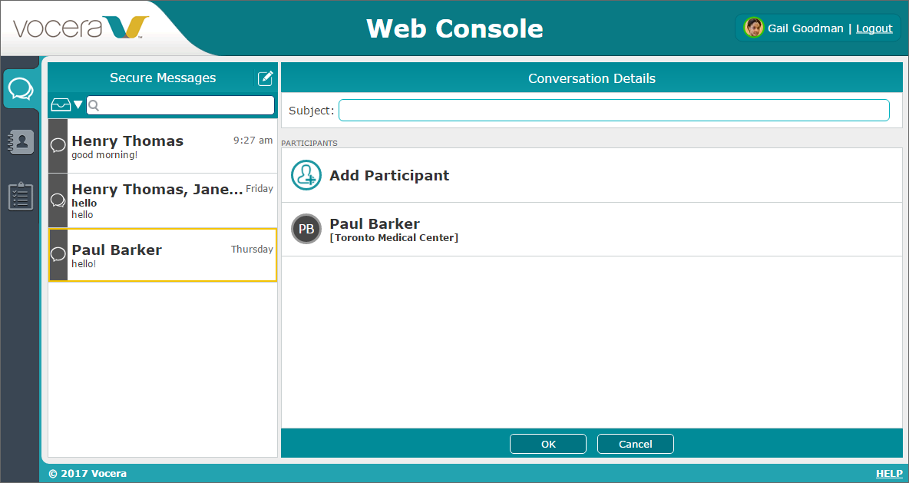Click the Add Participant person-plus icon
This screenshot has width=909, height=483.
(x=306, y=175)
